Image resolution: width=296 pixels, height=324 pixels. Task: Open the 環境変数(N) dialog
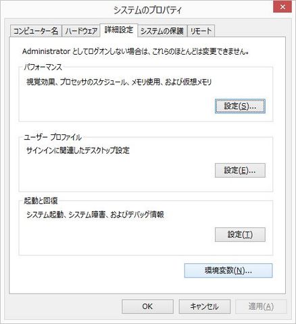click(x=228, y=271)
